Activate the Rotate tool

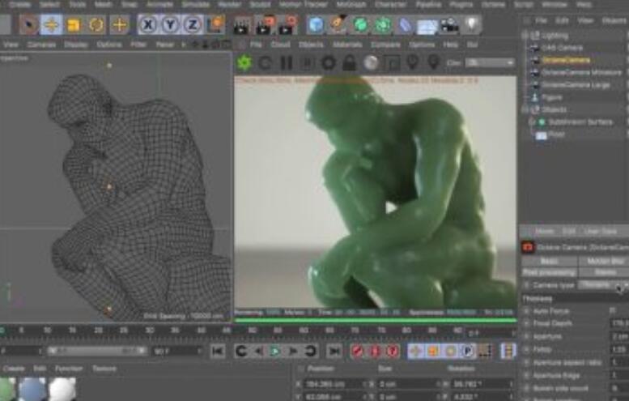point(96,25)
